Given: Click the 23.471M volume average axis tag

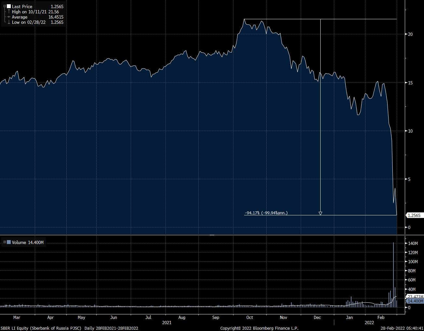Looking at the screenshot, I should click(x=415, y=296).
